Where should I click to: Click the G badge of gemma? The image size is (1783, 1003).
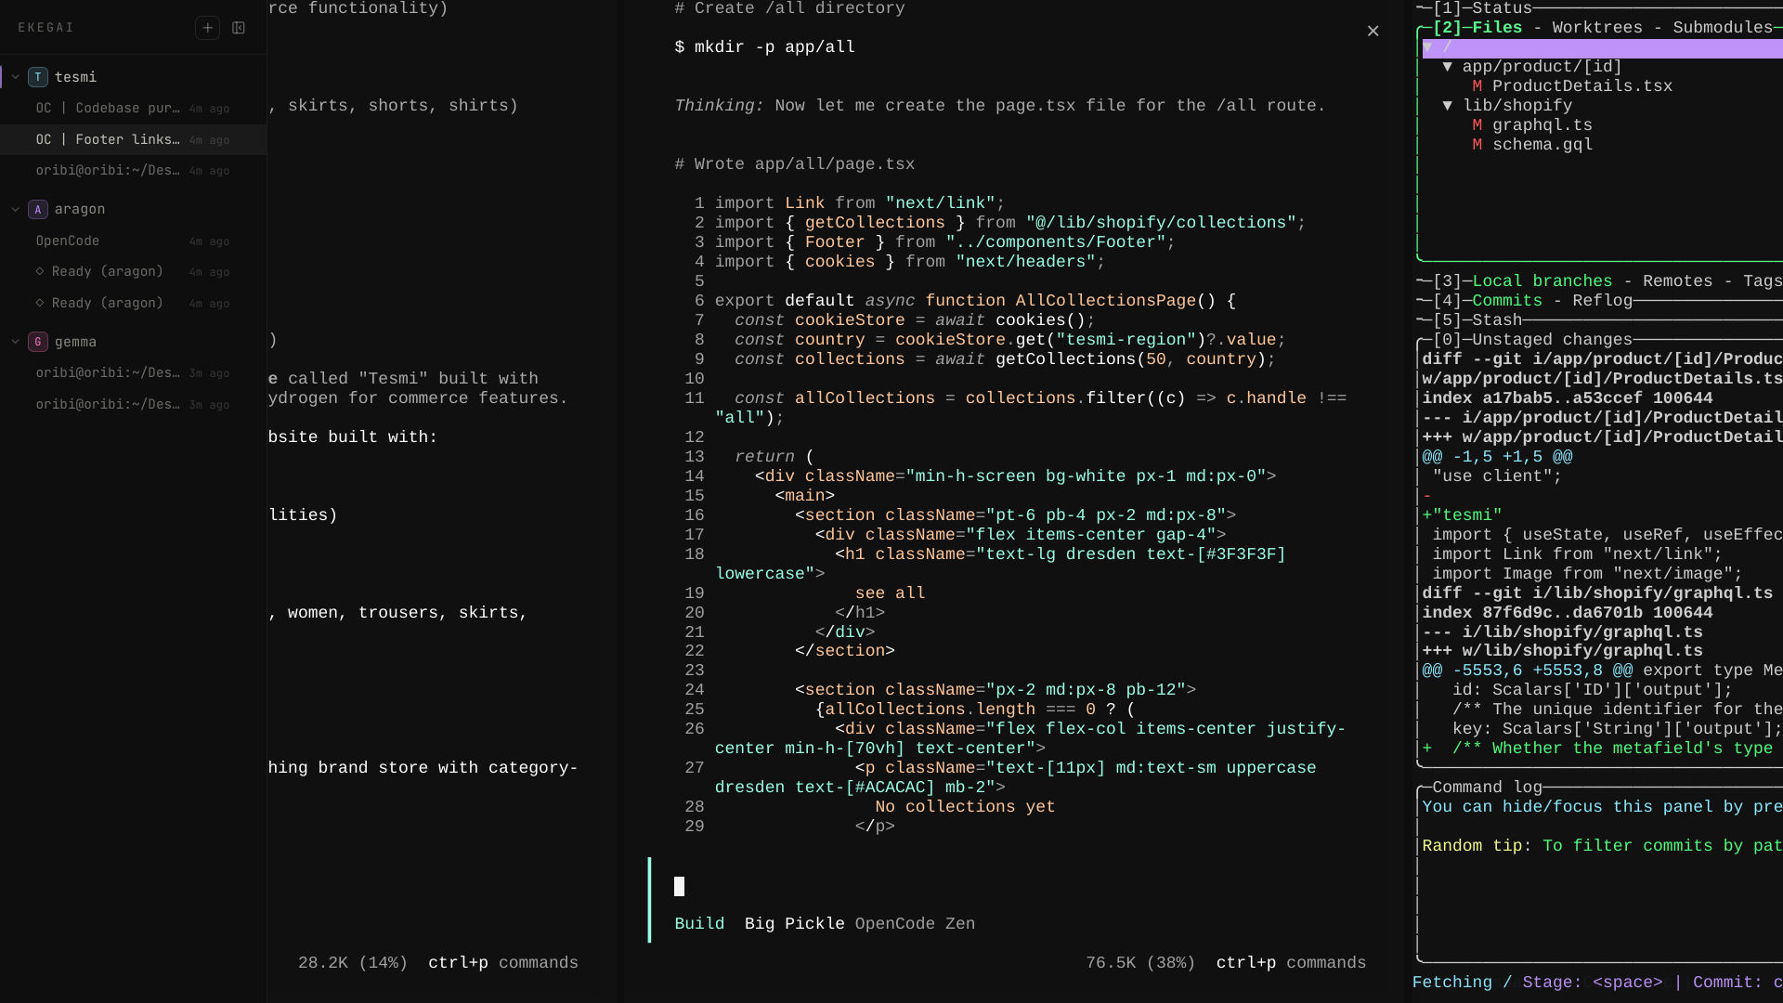(38, 342)
